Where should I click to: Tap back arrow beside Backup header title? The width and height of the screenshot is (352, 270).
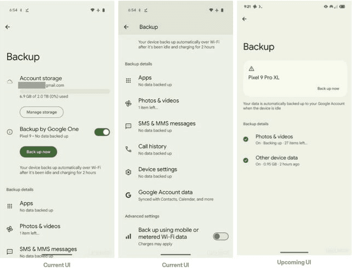127,27
